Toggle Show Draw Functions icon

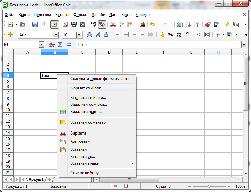pos(216,24)
